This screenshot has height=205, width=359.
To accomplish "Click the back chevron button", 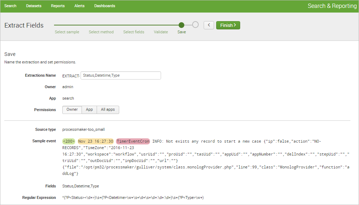I will [209, 25].
